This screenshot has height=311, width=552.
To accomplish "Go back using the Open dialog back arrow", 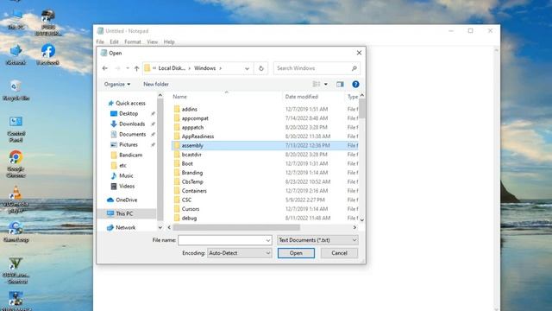I will (x=105, y=68).
